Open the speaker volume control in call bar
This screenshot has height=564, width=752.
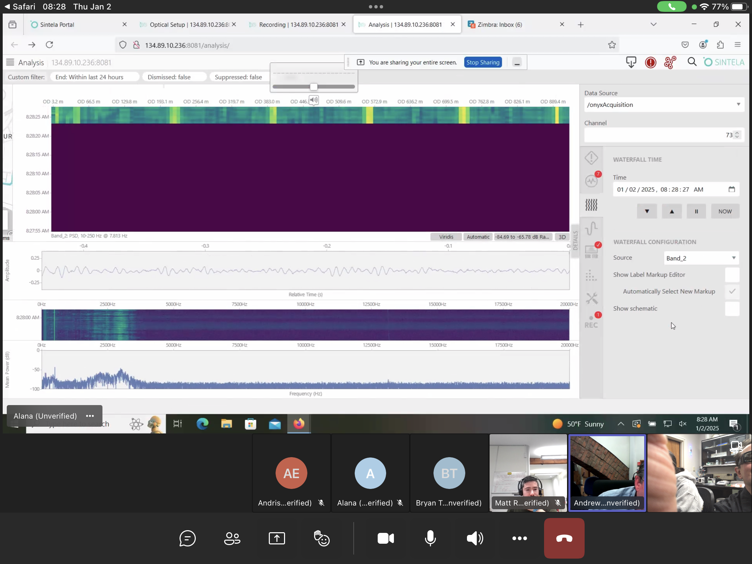click(475, 539)
